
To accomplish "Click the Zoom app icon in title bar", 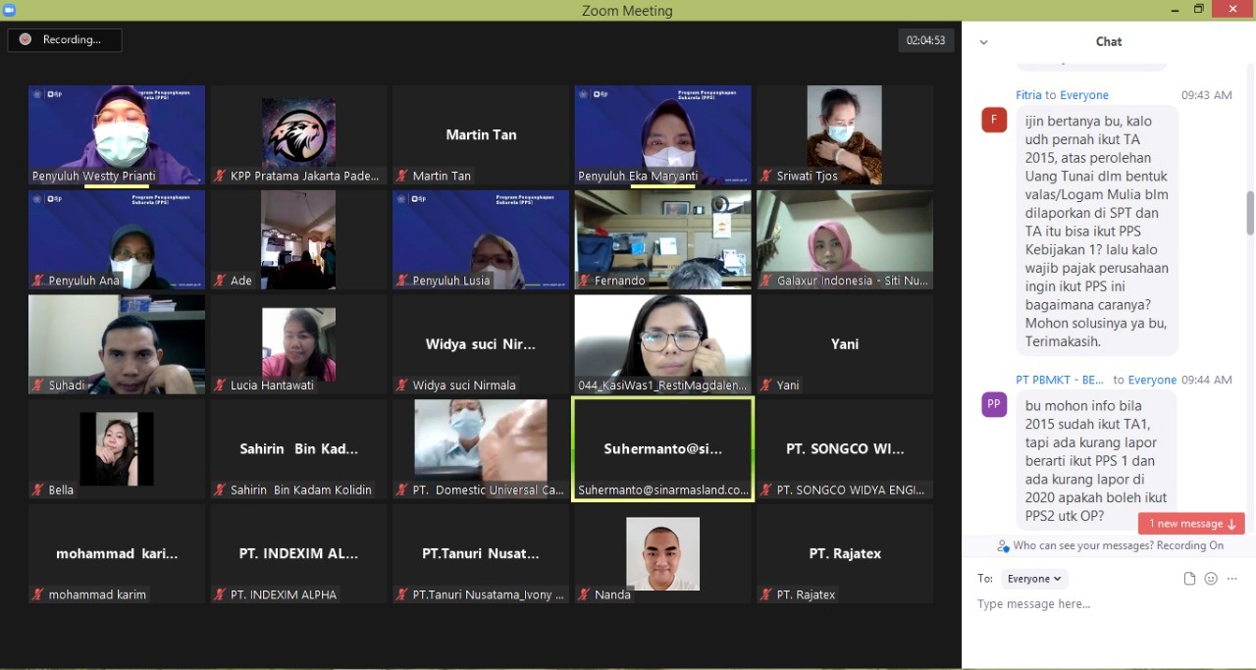I will [10, 10].
